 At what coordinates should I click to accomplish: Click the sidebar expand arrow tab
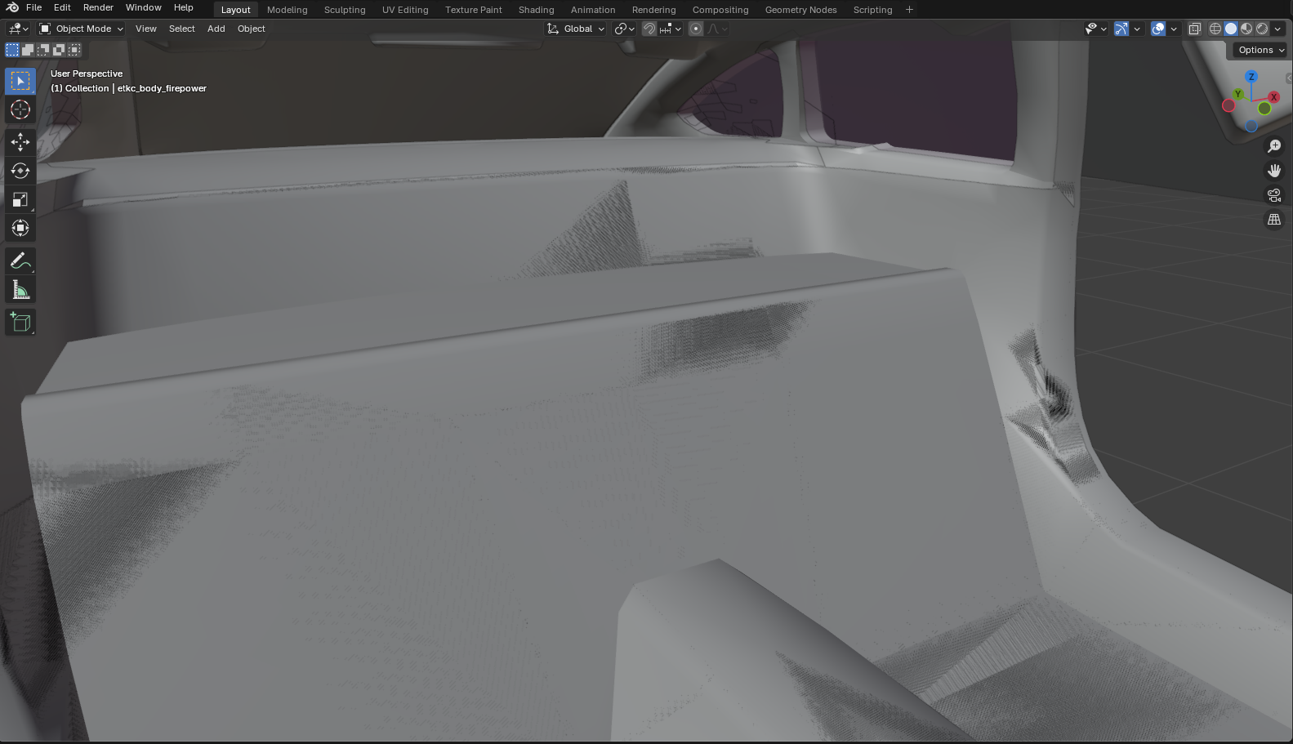tap(1289, 78)
